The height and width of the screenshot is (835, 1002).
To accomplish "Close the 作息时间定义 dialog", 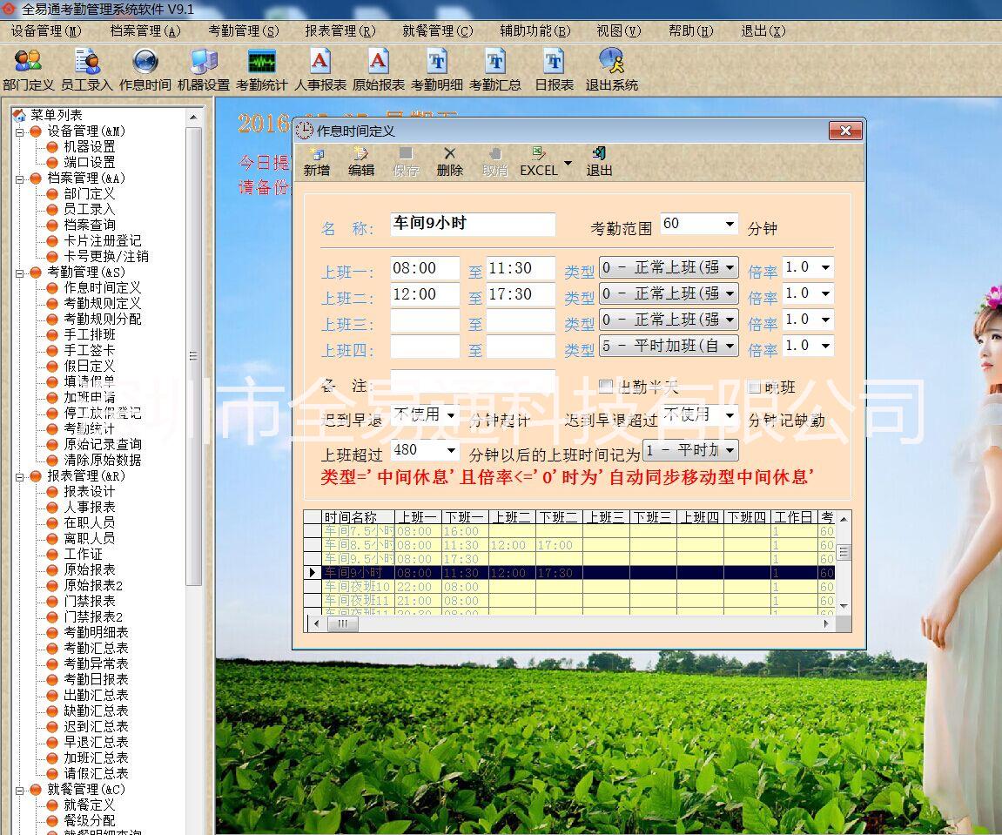I will [x=844, y=131].
